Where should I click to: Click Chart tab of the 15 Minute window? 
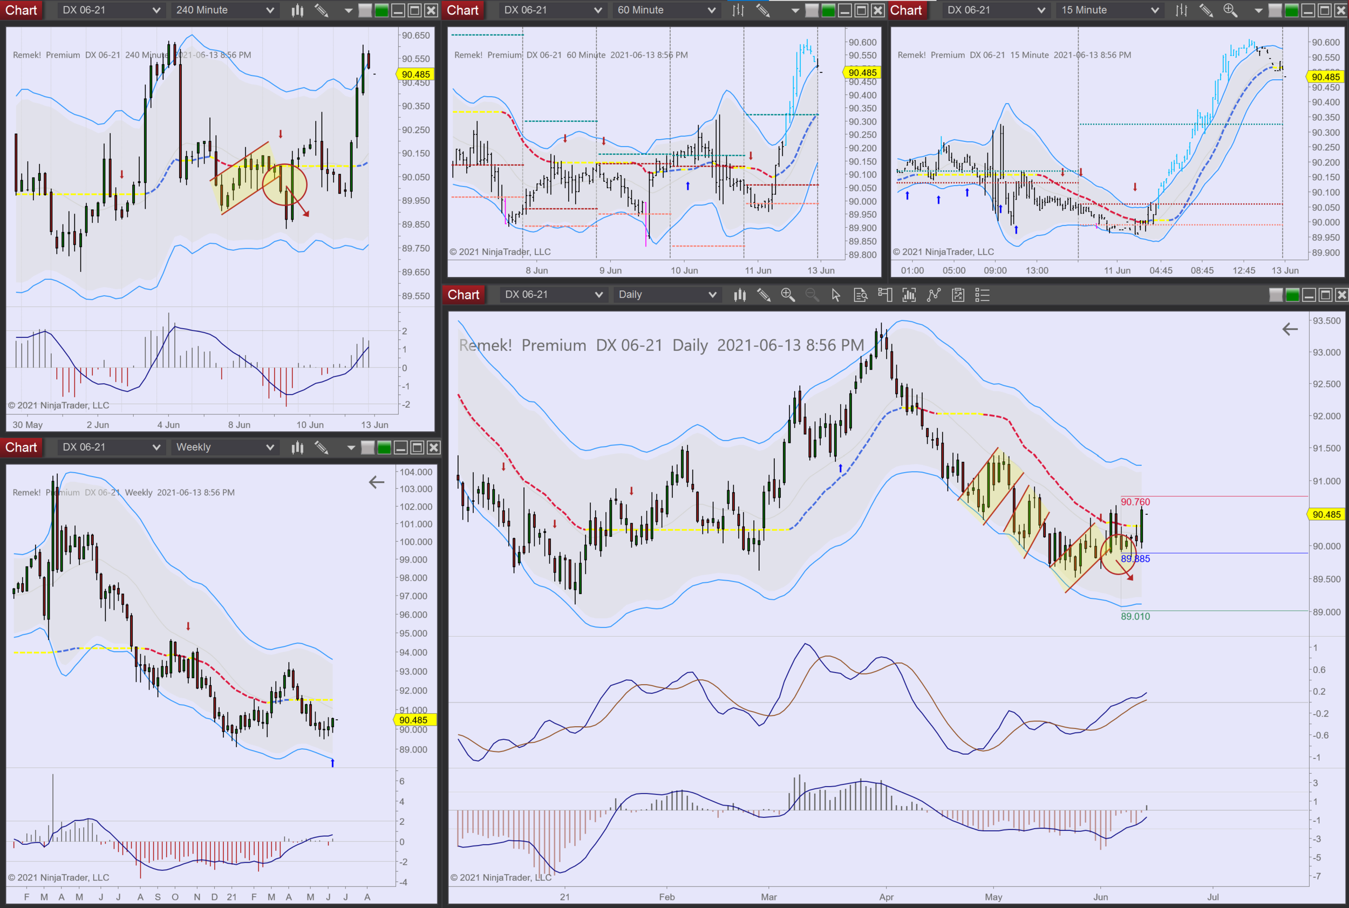[905, 10]
